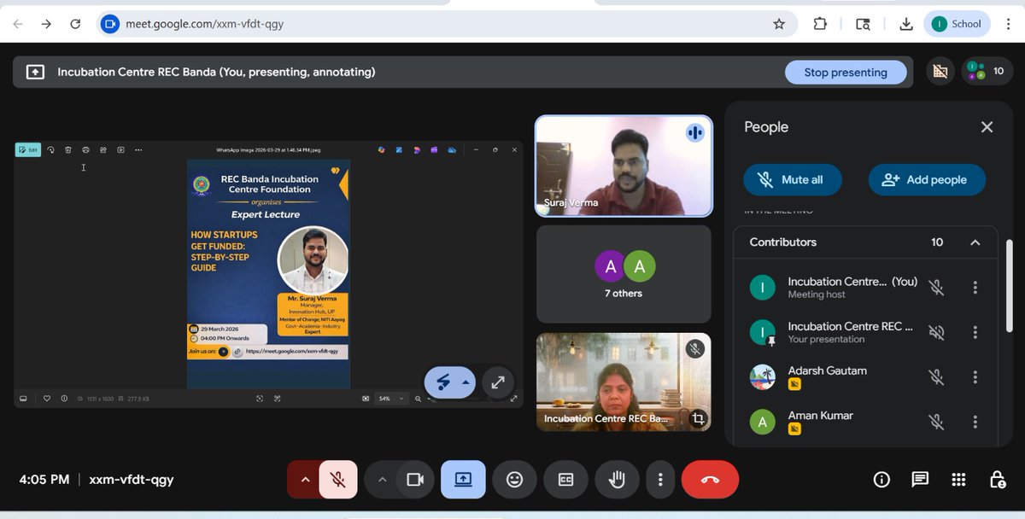Viewport: 1025px width, 519px height.
Task: Open chat with everyone
Action: pyautogui.click(x=920, y=480)
